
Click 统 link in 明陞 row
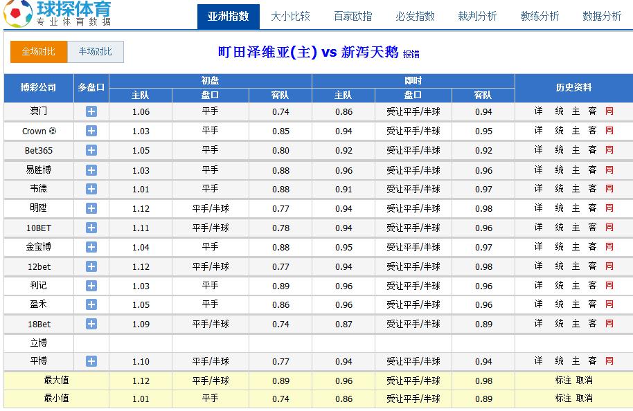(559, 208)
